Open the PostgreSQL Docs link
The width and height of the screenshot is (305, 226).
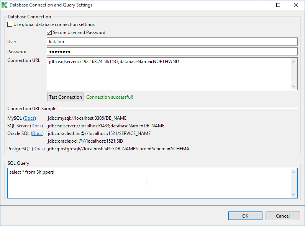click(x=38, y=149)
